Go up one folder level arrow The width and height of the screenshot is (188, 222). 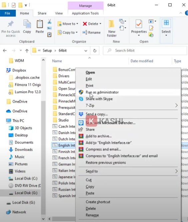27,51
